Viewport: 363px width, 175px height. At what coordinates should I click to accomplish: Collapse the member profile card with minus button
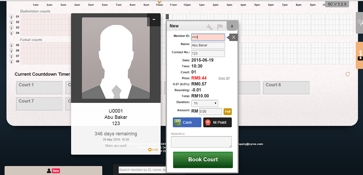click(154, 20)
